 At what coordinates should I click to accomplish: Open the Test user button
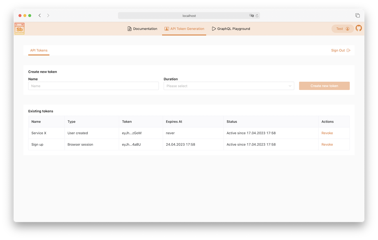point(343,29)
